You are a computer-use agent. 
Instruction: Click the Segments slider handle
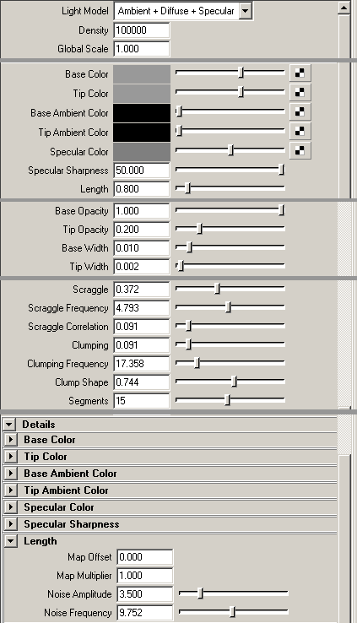pyautogui.click(x=227, y=400)
